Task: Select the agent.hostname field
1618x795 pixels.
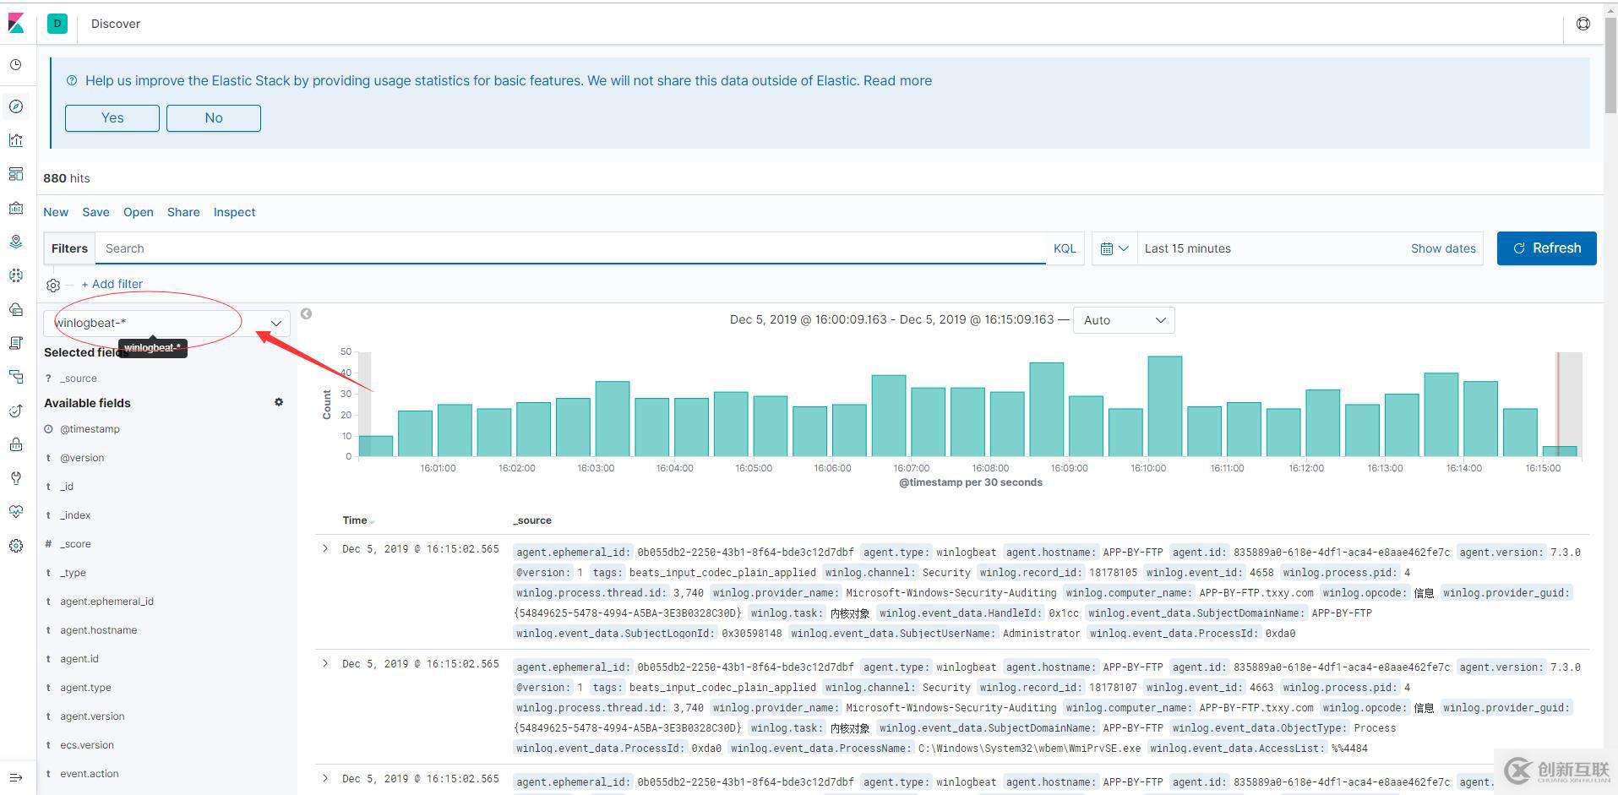Action: 98,630
